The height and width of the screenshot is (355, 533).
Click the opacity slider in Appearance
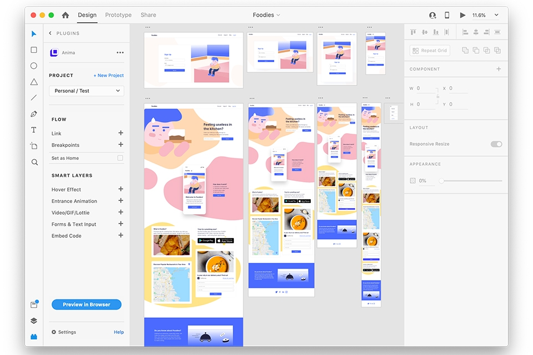(471, 181)
